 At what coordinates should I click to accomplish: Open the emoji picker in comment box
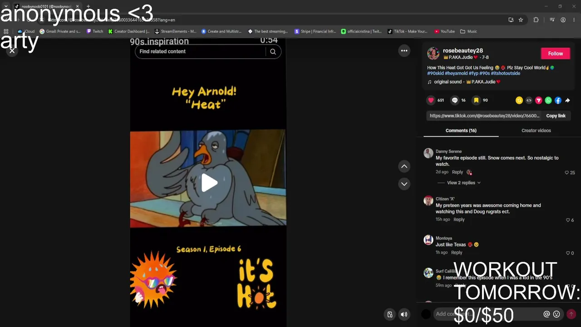[556, 314]
